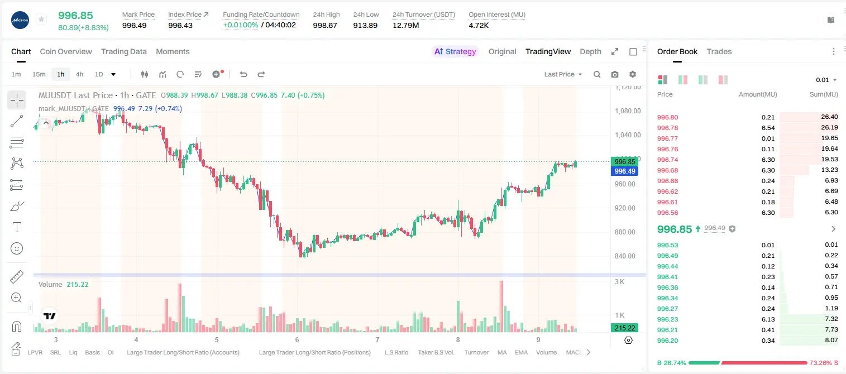The height and width of the screenshot is (374, 846).
Task: Select the text annotation tool
Action: click(17, 227)
